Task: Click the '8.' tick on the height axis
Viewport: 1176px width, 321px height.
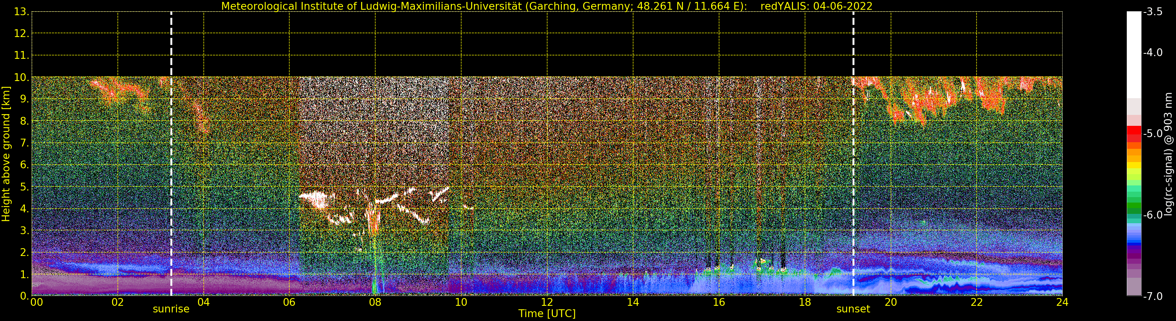Action: (24, 121)
